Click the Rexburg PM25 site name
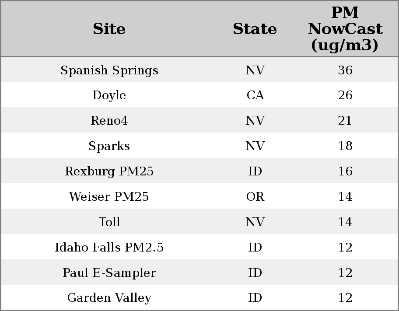399x311 pixels. (x=109, y=171)
